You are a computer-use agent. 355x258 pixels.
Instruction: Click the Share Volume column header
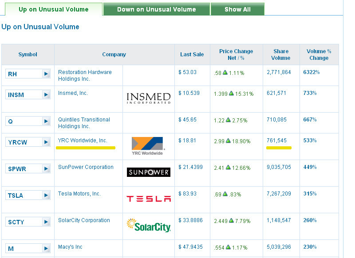[281, 55]
